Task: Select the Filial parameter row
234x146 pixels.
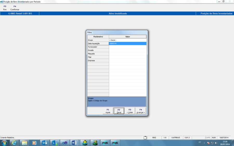Action: (x=98, y=57)
